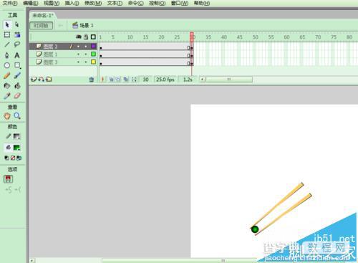Open the 编辑(E) menu
358x263 pixels.
pyautogui.click(x=31, y=3)
